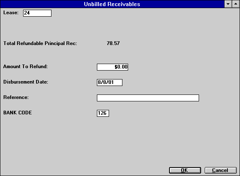Select the BANK CODE input box

103,113
